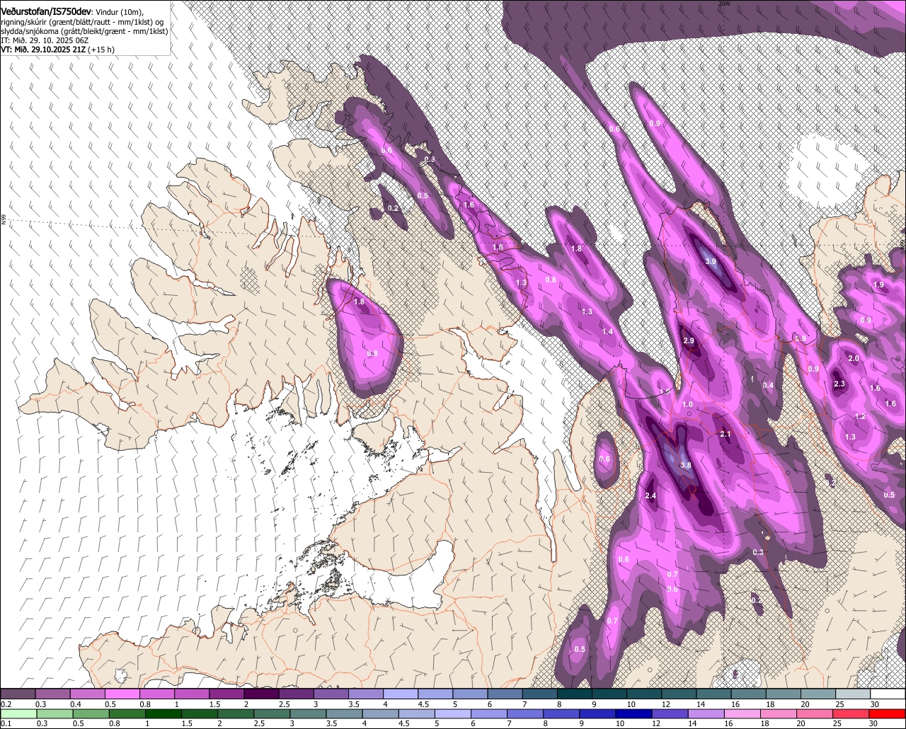
Task: Click the 'slydda/snjókoma' legend description line
Action: (x=84, y=31)
